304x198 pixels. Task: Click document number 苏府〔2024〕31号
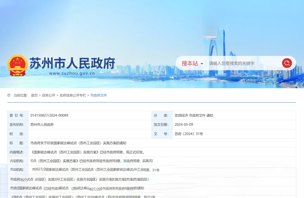click(189, 134)
